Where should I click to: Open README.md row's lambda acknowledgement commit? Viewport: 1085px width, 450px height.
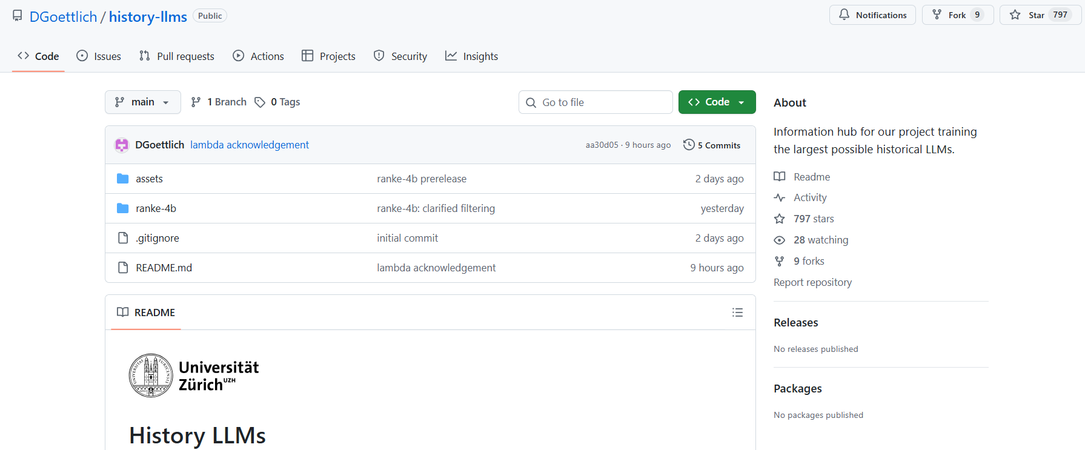click(x=436, y=268)
